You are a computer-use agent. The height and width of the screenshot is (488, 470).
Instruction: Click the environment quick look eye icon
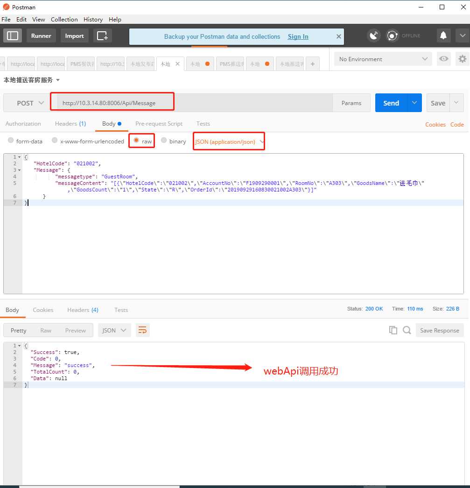(x=444, y=58)
